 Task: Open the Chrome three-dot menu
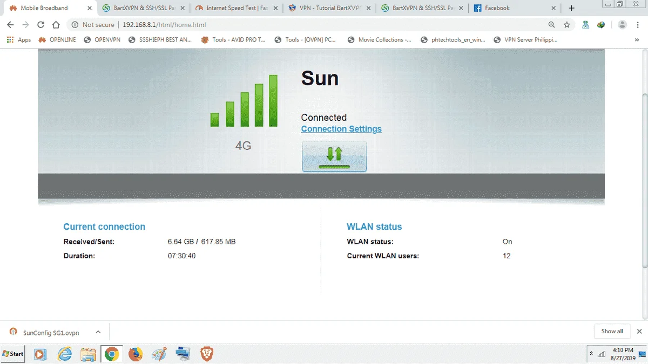tap(638, 25)
